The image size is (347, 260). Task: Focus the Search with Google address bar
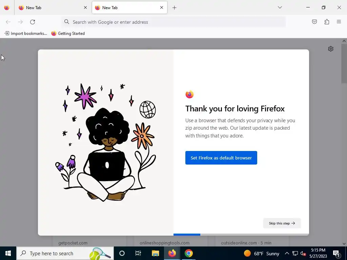tap(174, 22)
